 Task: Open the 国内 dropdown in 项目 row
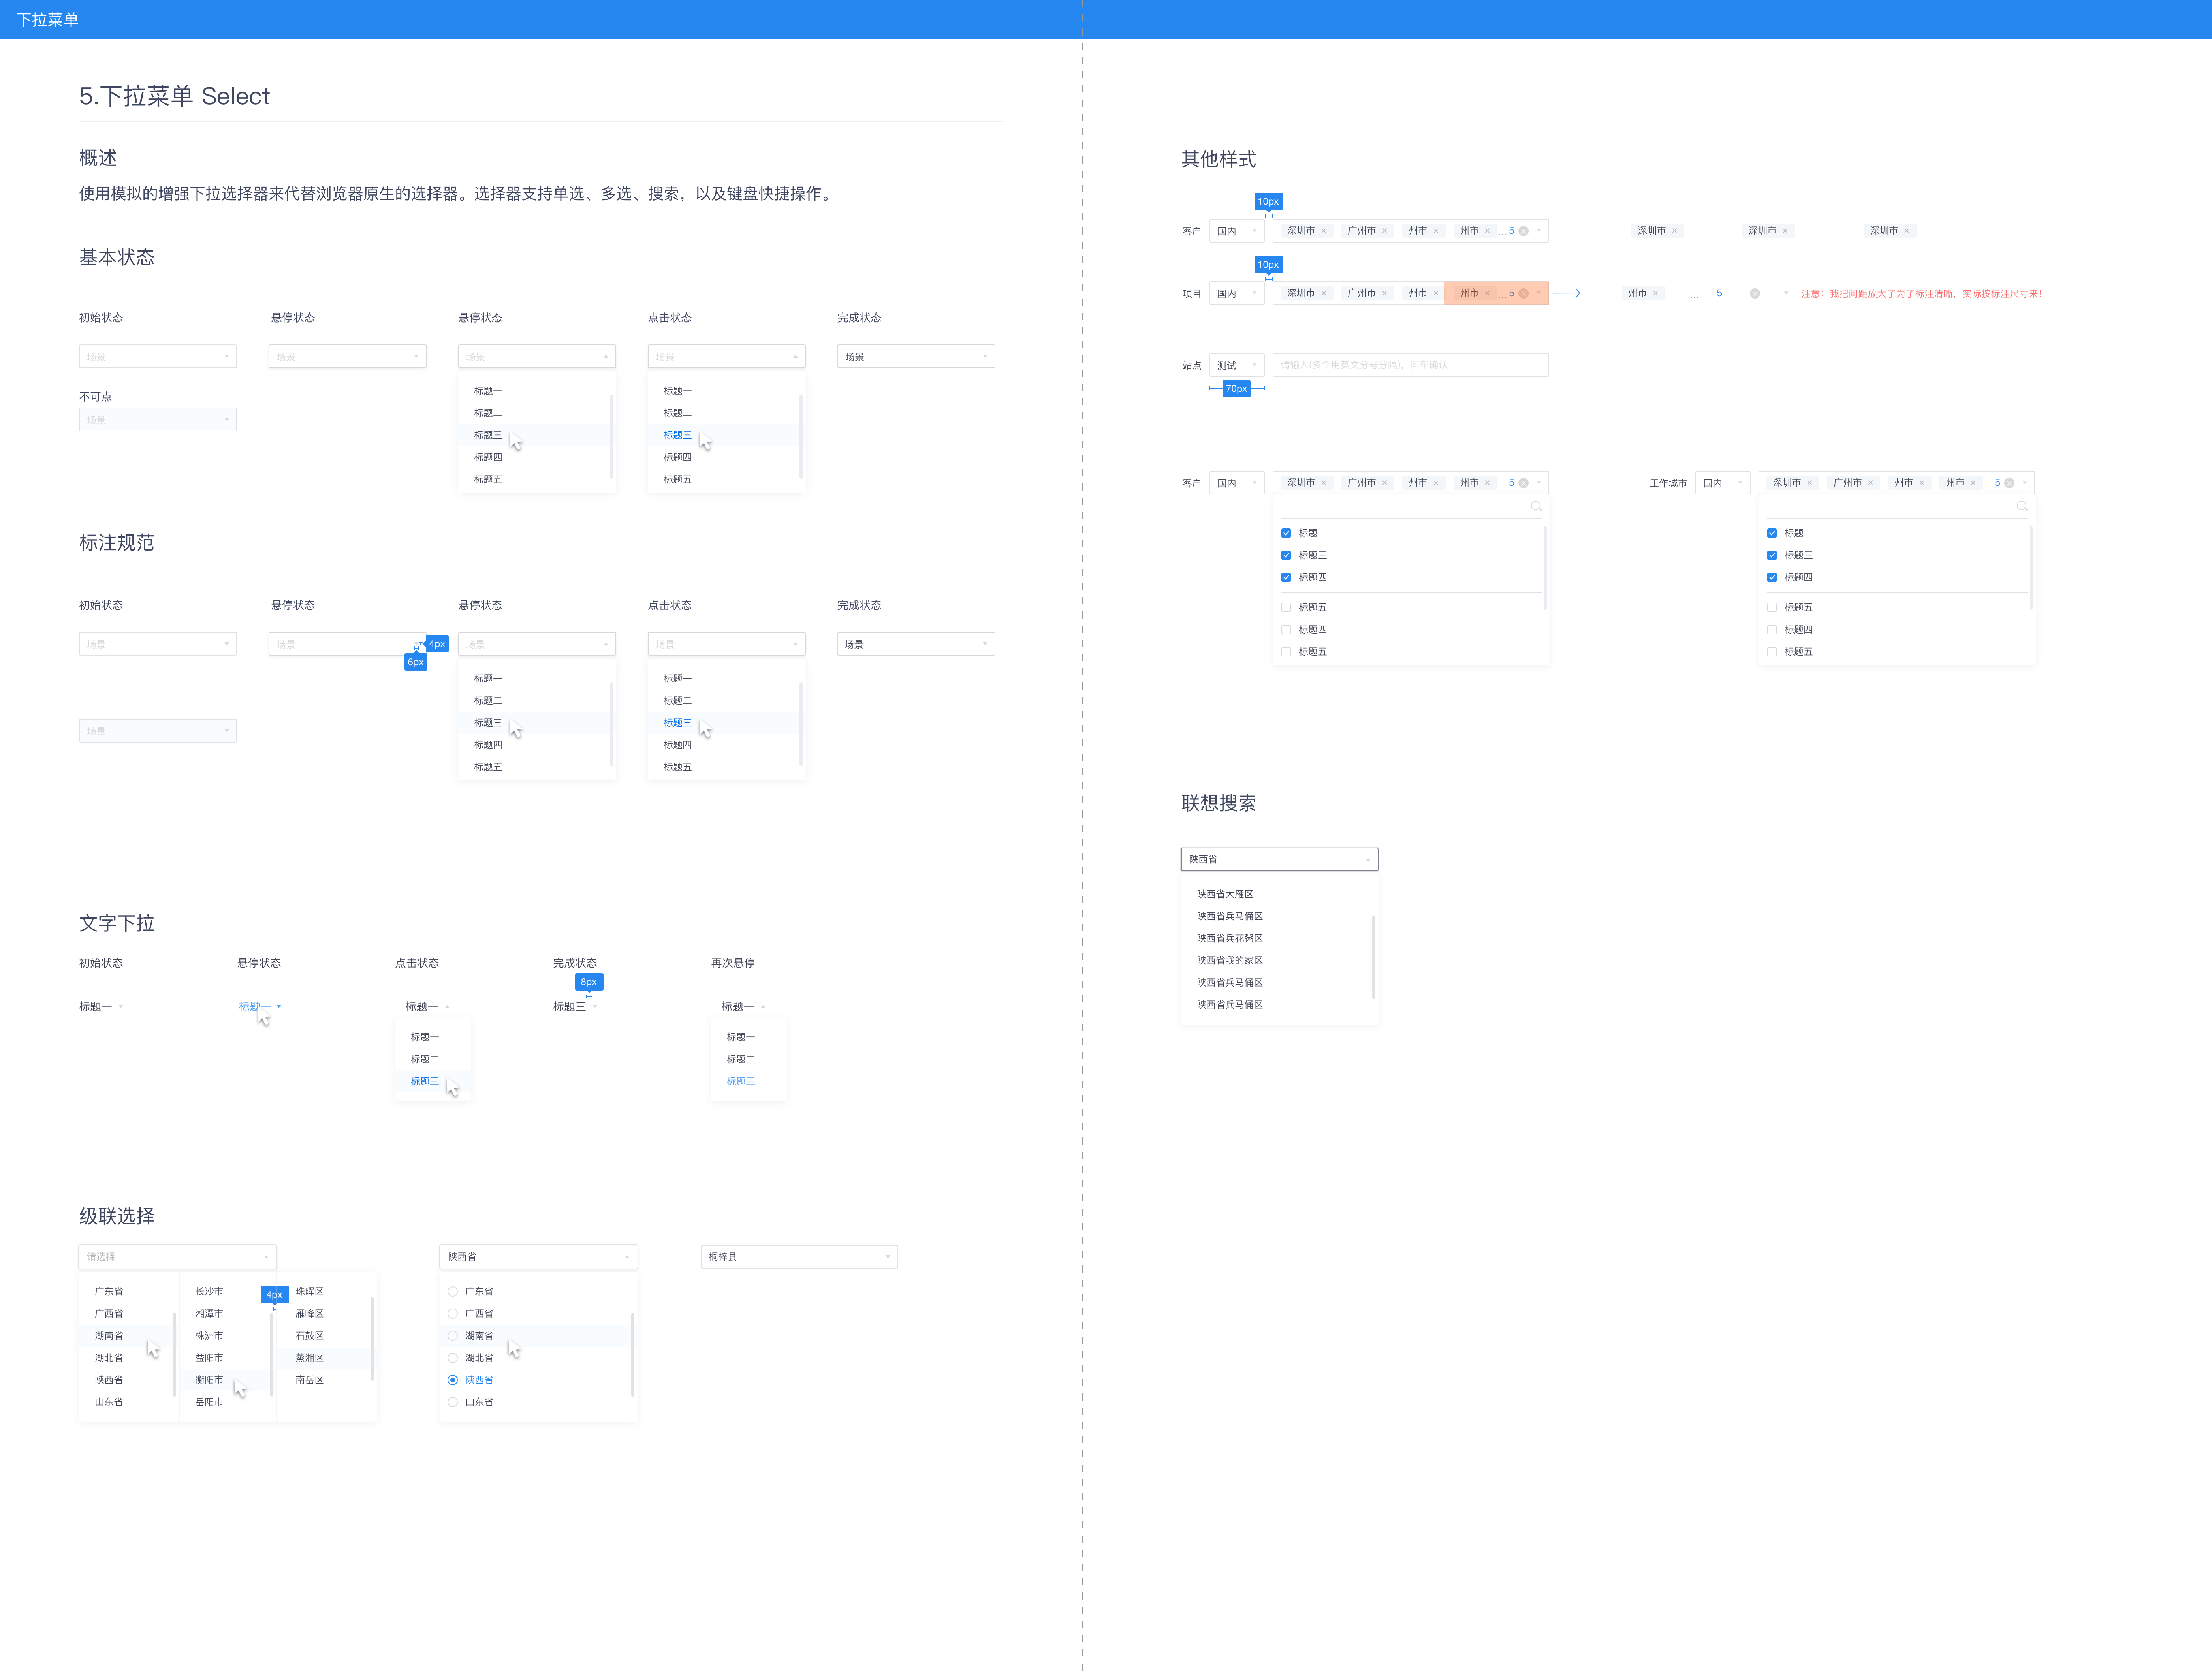coord(1237,293)
